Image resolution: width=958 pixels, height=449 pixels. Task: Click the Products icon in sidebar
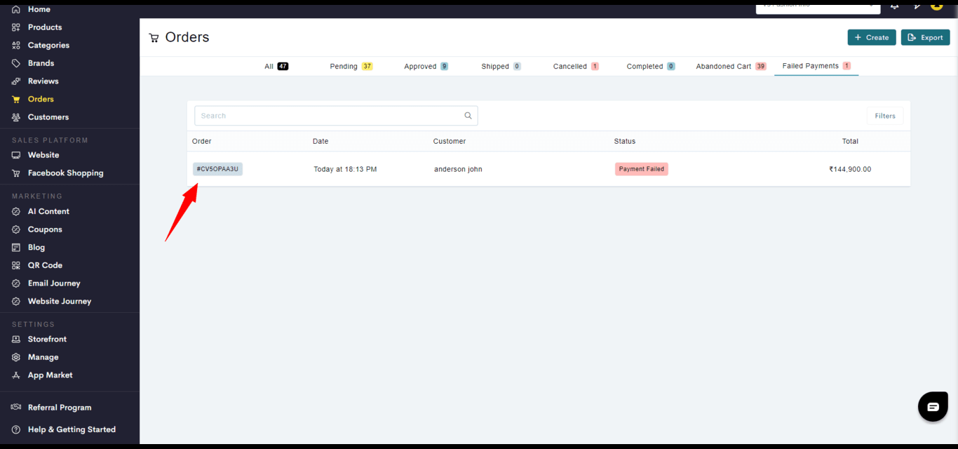coord(16,27)
